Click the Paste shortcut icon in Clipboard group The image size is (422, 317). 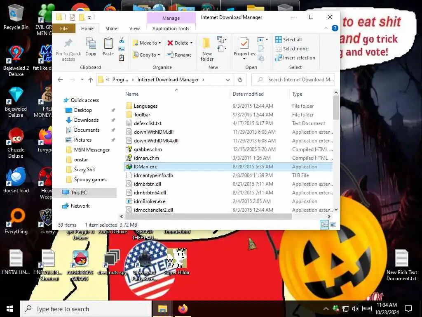[122, 58]
